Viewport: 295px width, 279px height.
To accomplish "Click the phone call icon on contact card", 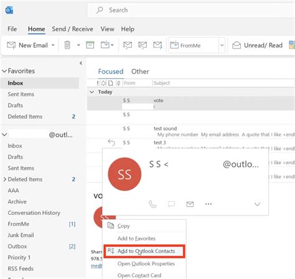I will [152, 204].
